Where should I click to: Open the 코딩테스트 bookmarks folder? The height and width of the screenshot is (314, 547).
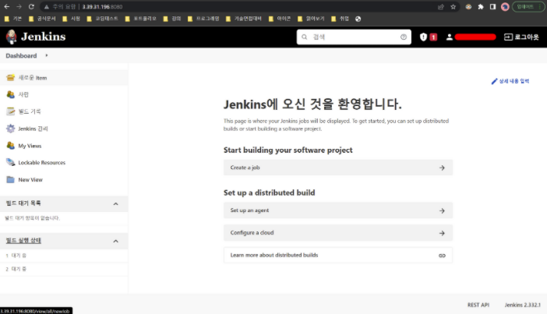(103, 19)
